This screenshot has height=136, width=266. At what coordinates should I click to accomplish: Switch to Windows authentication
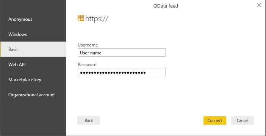33,34
